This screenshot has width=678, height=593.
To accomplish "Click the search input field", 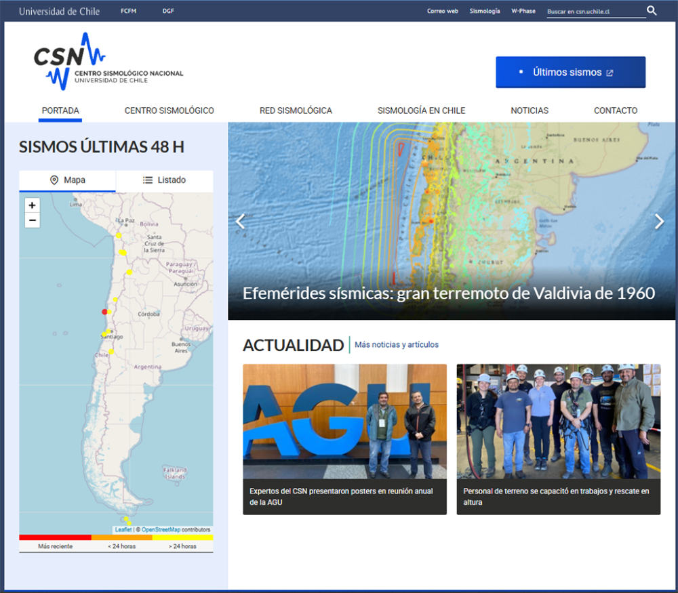I will [x=595, y=12].
